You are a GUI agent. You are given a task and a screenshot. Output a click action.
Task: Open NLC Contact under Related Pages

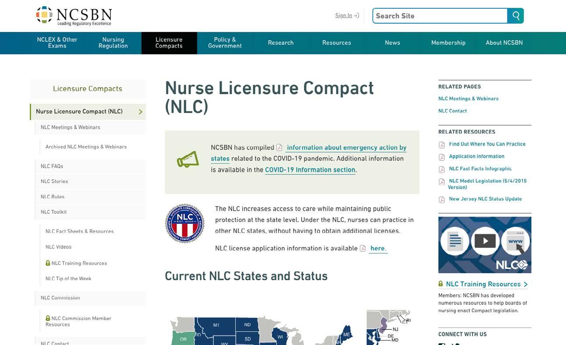pos(453,111)
